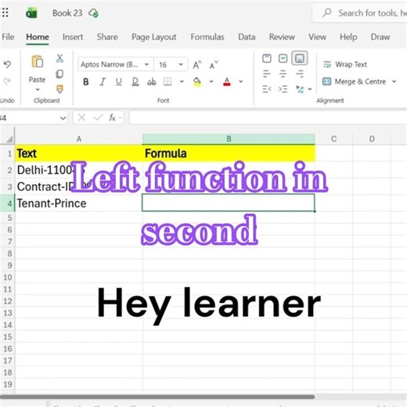Toggle Double Underline formatting
Image resolution: width=407 pixels, height=407 pixels.
pos(135,82)
